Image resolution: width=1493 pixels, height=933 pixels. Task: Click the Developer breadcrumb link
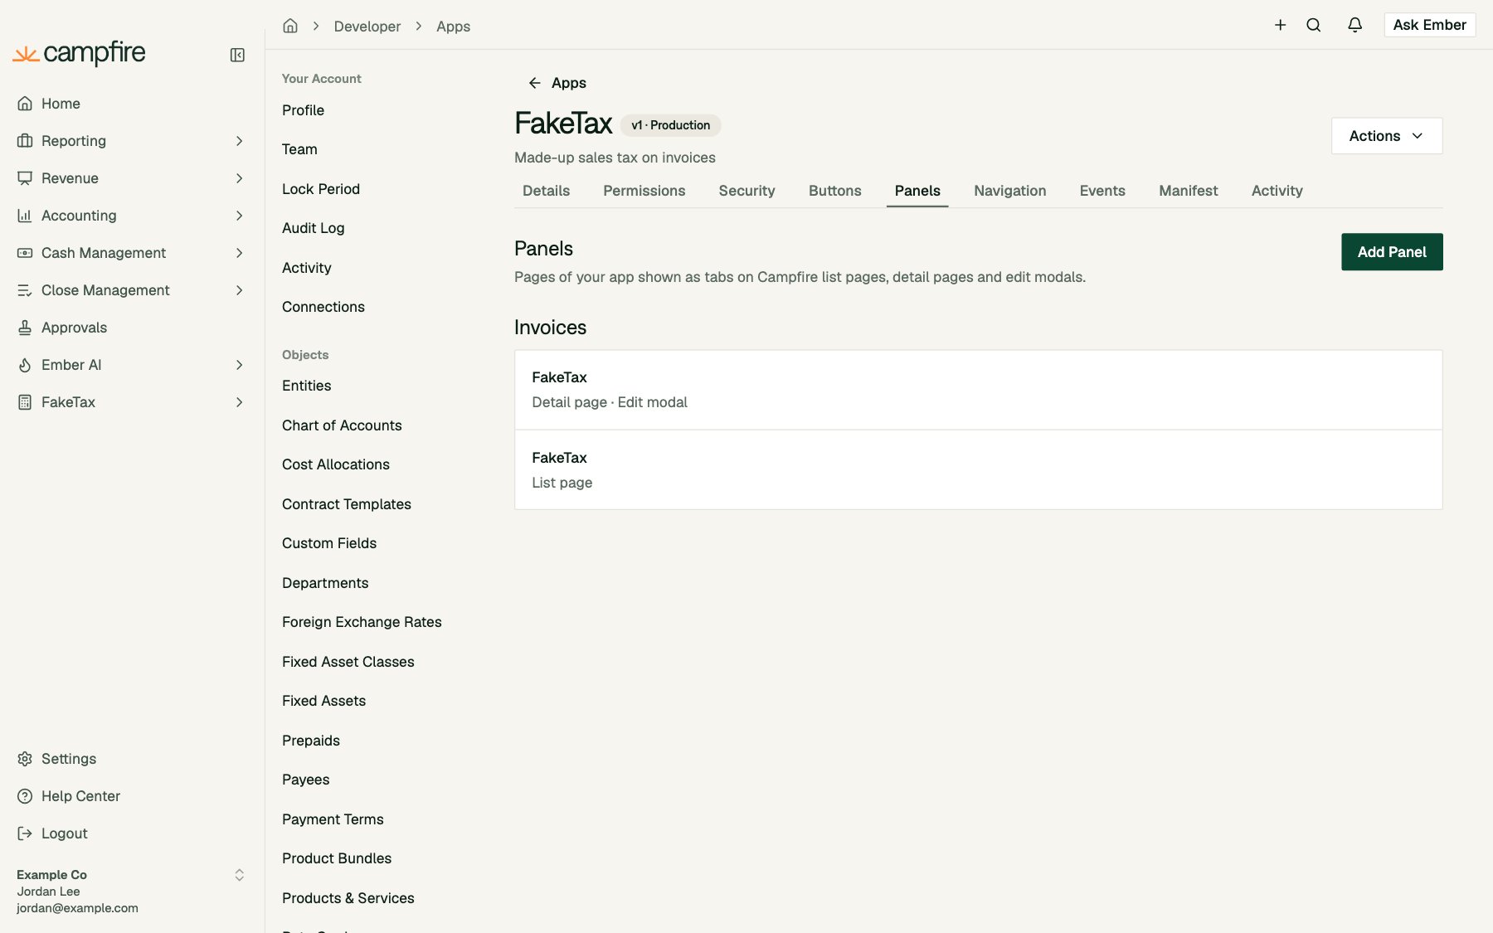[367, 27]
